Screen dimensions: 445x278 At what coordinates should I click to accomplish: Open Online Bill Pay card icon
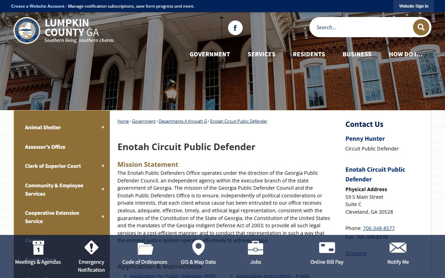pyautogui.click(x=327, y=247)
